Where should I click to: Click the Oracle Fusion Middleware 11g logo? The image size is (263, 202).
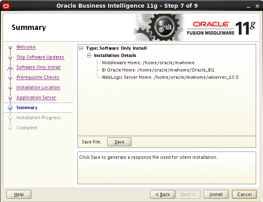click(221, 28)
